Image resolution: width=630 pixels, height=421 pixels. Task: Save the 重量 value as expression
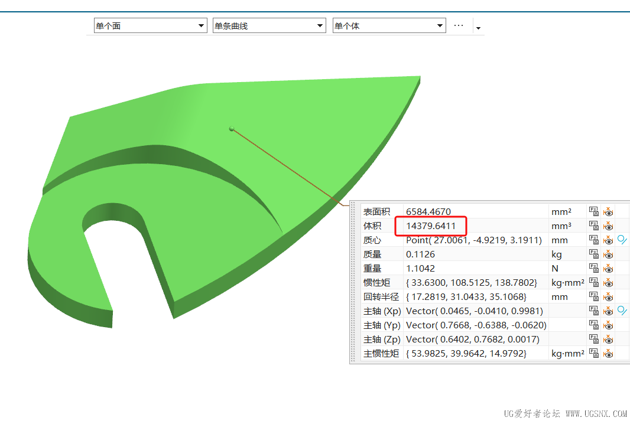pyautogui.click(x=593, y=268)
